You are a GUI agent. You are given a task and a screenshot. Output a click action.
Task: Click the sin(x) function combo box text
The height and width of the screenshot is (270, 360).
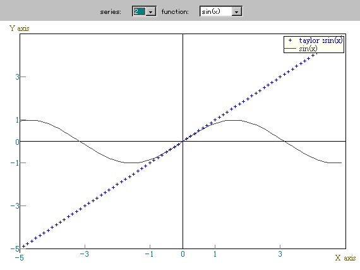(211, 11)
